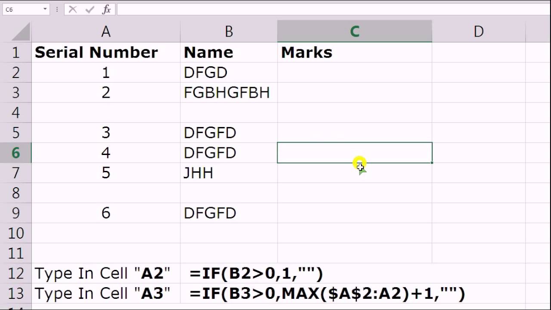Open the Name Box dropdown arrow
The width and height of the screenshot is (551, 310).
45,9
